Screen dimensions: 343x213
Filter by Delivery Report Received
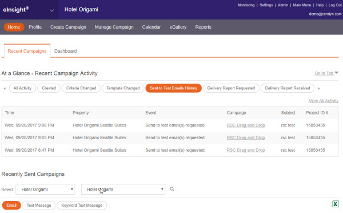288,88
